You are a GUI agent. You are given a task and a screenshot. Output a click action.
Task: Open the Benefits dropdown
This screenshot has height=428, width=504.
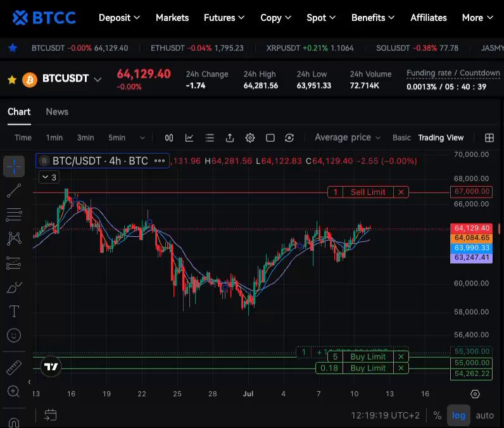373,18
